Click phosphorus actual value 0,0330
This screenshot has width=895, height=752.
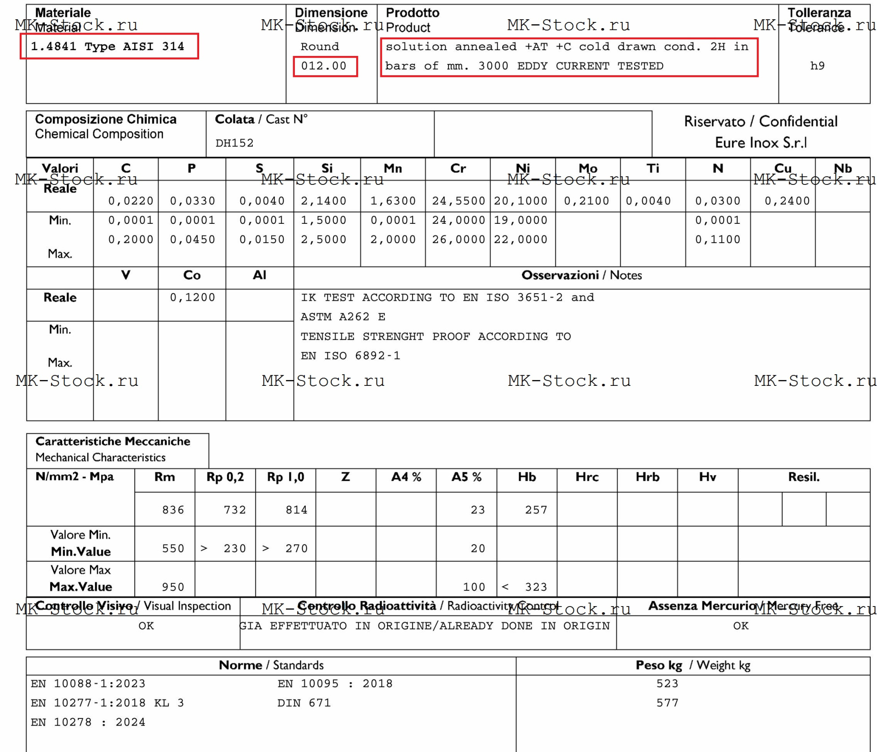coord(192,201)
